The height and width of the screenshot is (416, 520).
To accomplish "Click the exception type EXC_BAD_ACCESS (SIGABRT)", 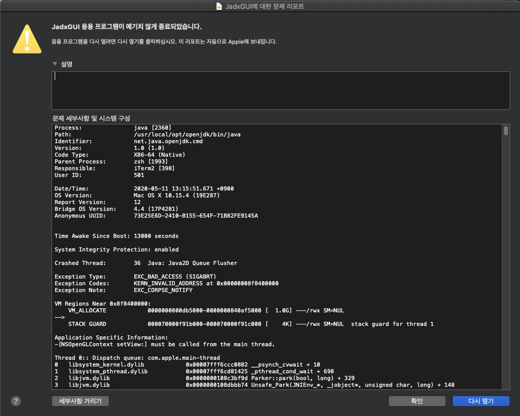I will [175, 276].
